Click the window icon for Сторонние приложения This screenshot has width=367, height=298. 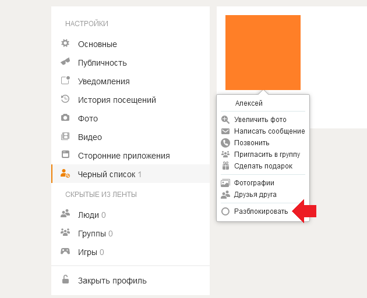[x=65, y=155]
